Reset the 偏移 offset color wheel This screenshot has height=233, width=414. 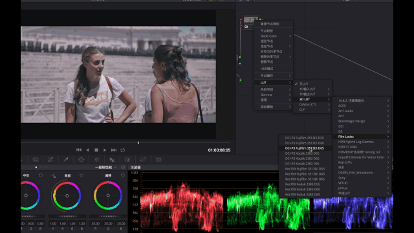click(x=123, y=175)
